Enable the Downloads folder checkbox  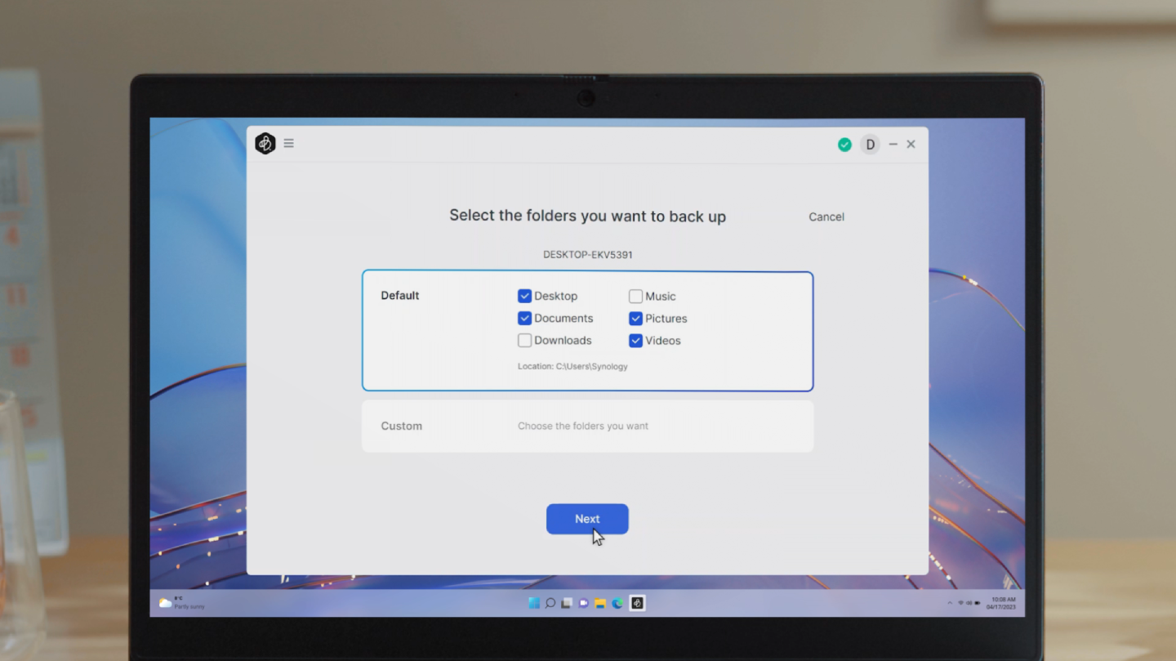[x=525, y=341]
